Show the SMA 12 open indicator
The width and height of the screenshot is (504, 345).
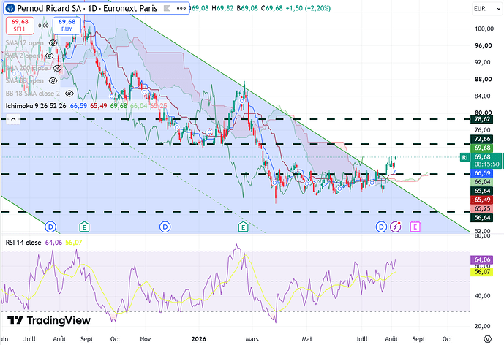[53, 42]
